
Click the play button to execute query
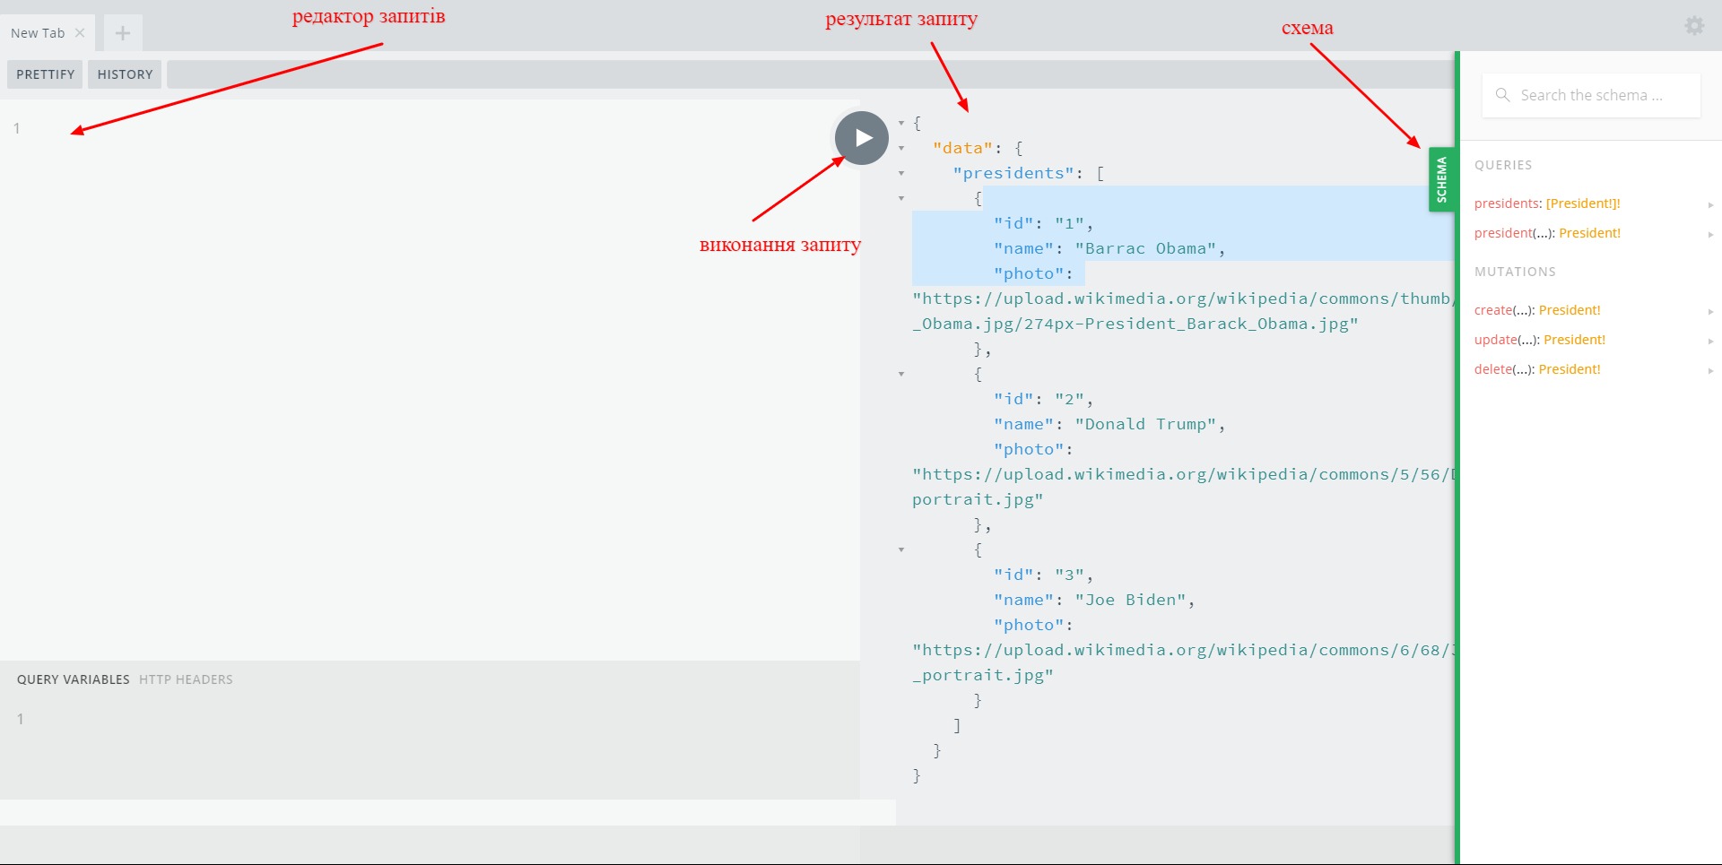pos(861,138)
